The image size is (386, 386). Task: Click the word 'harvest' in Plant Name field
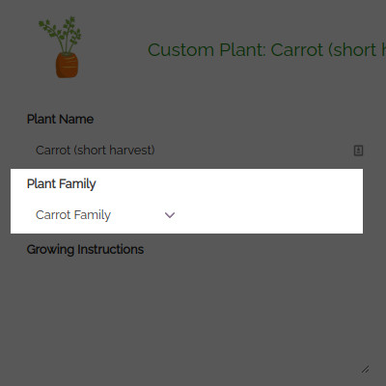pyautogui.click(x=132, y=151)
